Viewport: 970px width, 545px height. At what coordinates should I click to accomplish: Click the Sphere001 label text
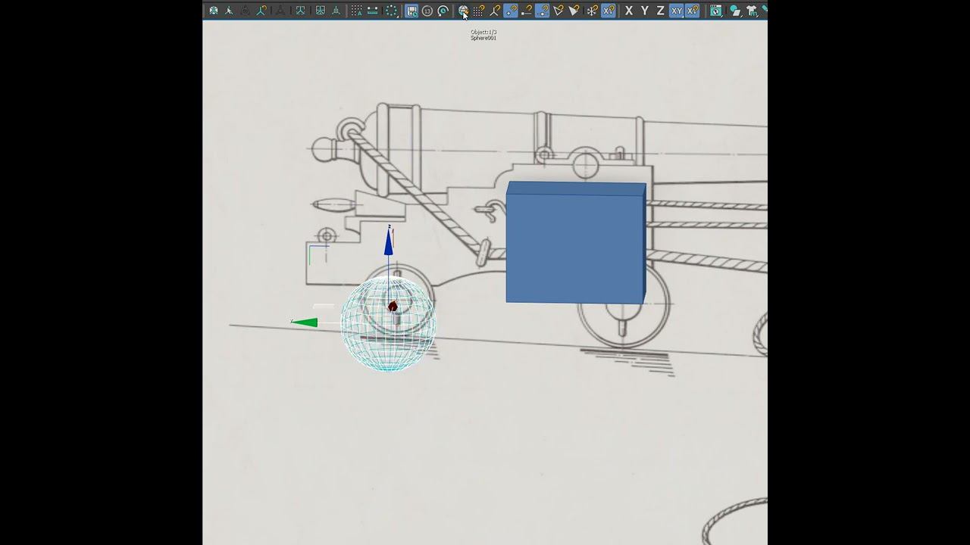coord(483,38)
